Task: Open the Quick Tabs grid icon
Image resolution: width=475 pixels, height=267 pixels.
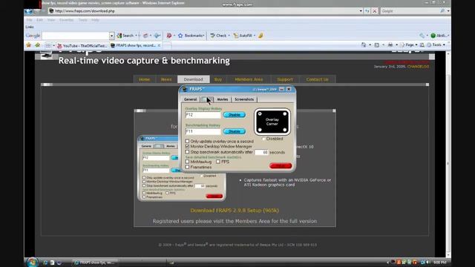Action: coord(47,45)
